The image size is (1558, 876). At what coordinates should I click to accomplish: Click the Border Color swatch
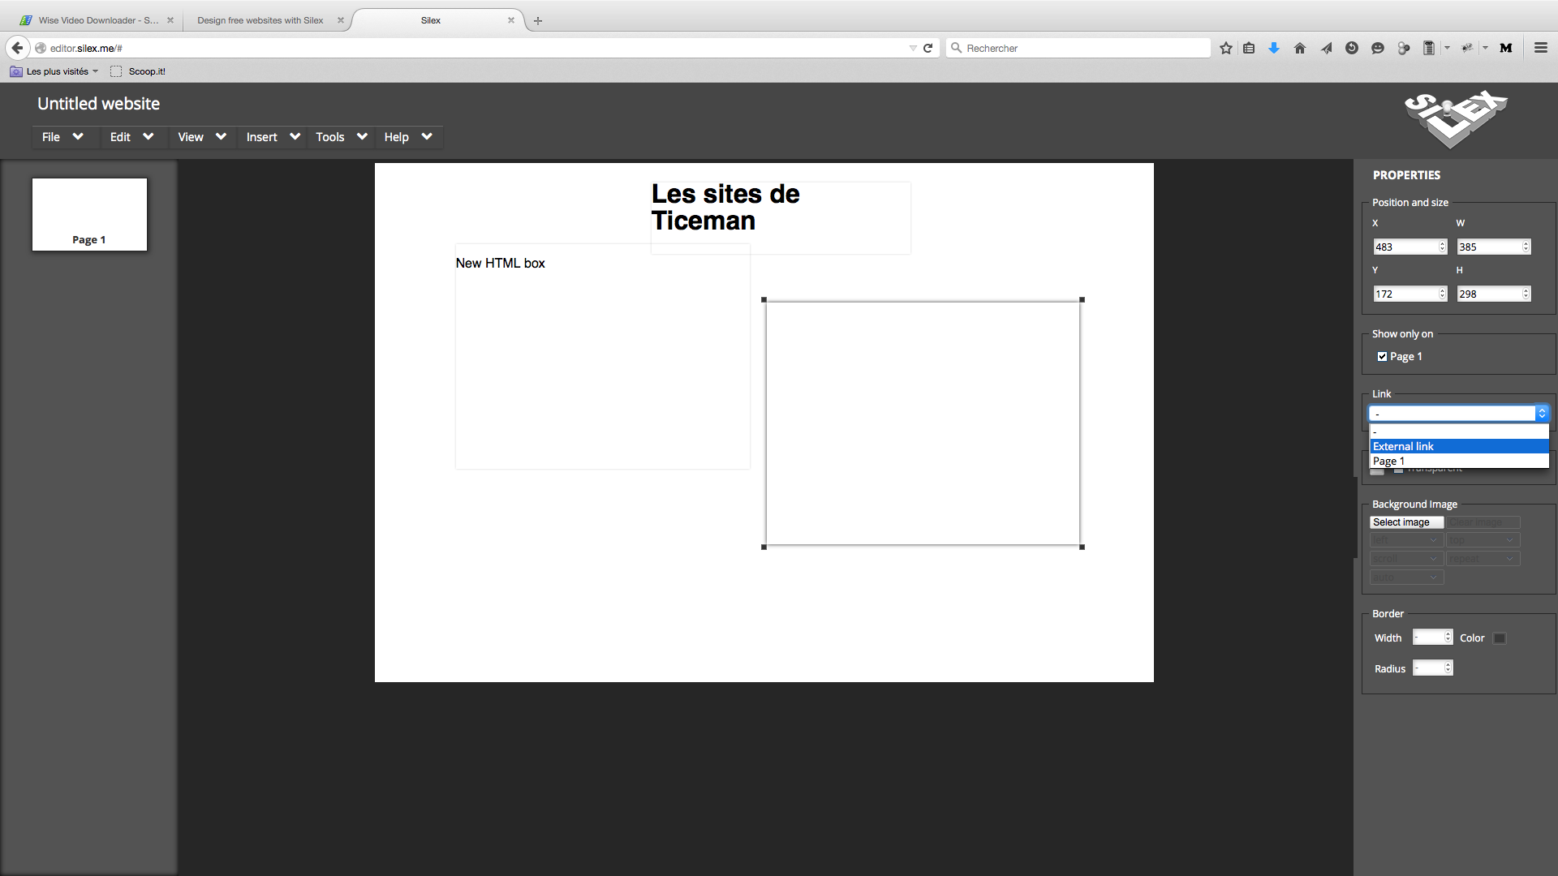[x=1498, y=638]
